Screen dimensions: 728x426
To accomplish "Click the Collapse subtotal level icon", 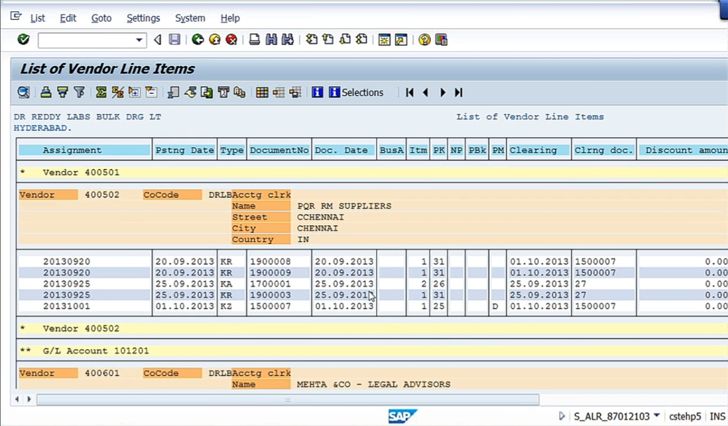I will point(151,93).
